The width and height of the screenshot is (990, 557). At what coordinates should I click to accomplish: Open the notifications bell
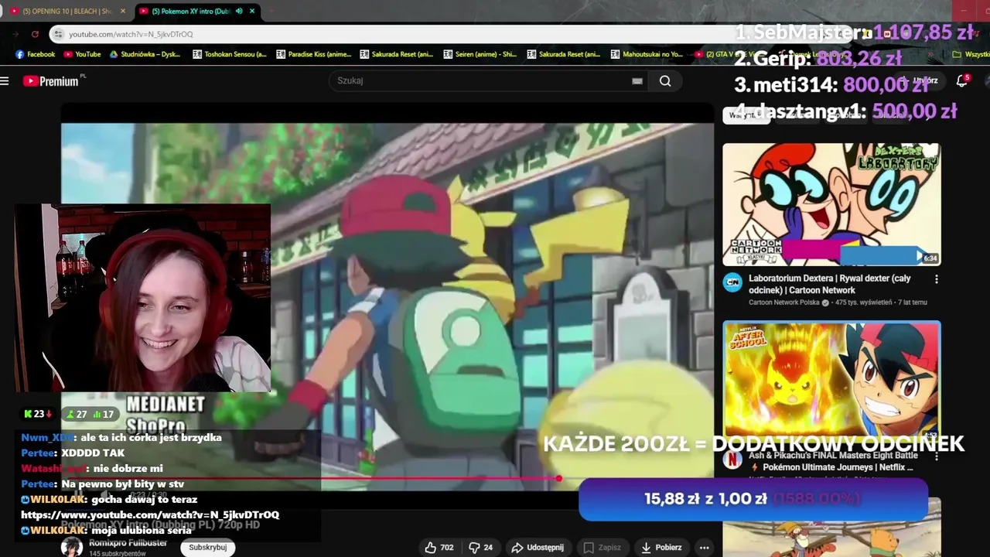[x=962, y=80]
